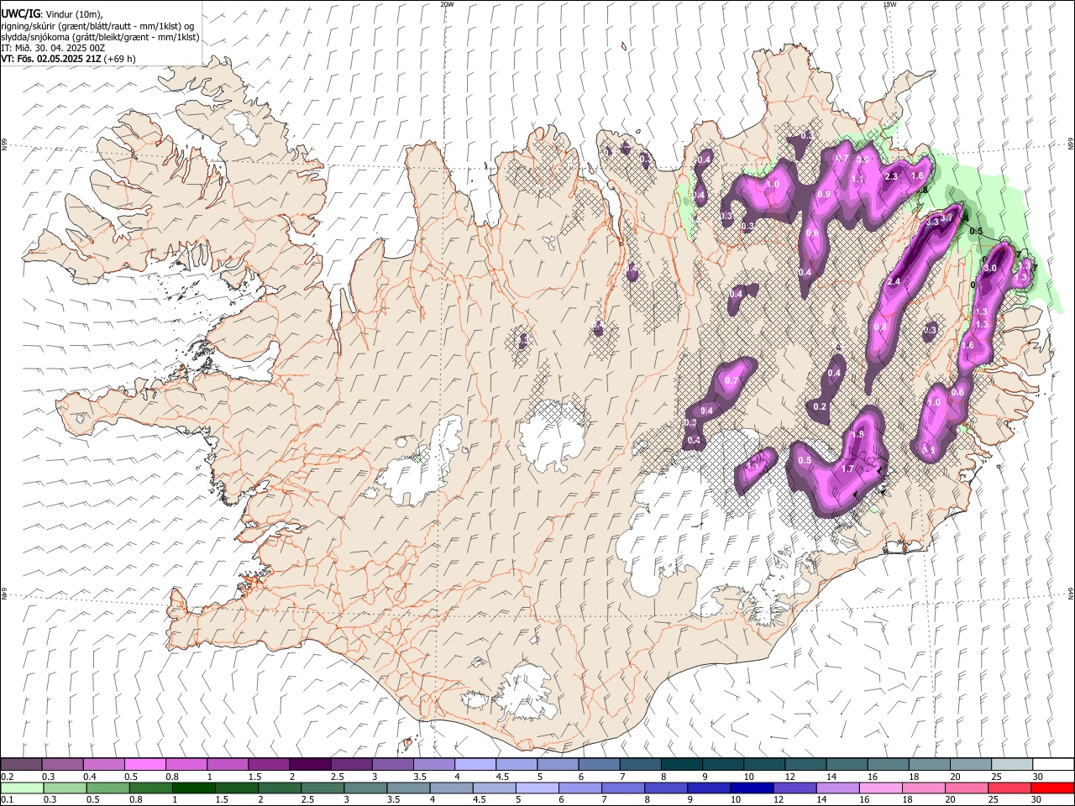The width and height of the screenshot is (1075, 806).
Task: Select the 'VT: Fös. 02.05.2025 21Z (+69 h)' text
Action: pos(68,59)
